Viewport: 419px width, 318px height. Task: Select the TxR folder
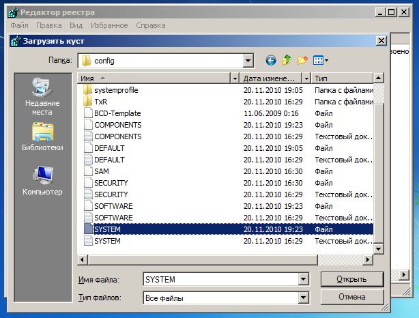tap(100, 102)
